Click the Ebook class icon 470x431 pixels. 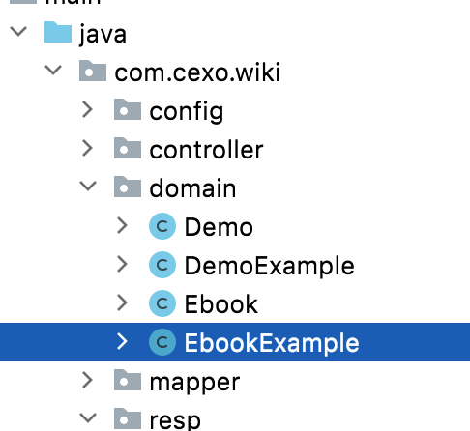(x=162, y=303)
